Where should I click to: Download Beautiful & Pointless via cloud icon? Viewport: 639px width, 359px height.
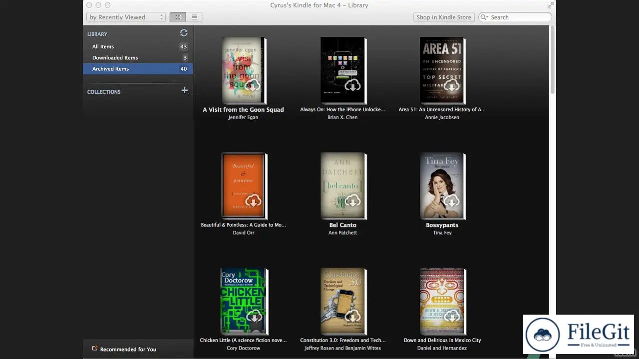pos(253,201)
